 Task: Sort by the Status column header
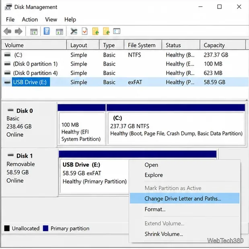(181, 45)
